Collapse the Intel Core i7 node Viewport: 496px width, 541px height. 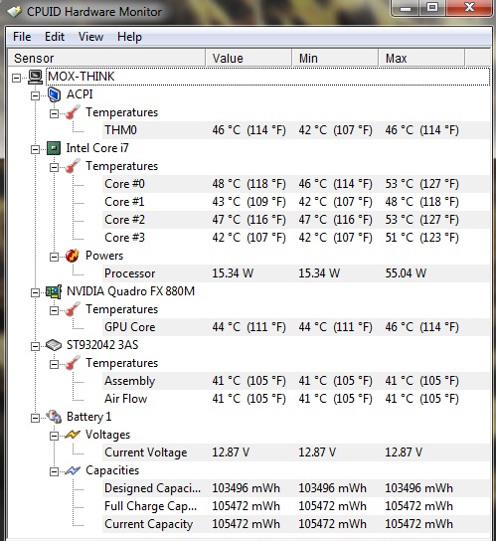point(35,149)
